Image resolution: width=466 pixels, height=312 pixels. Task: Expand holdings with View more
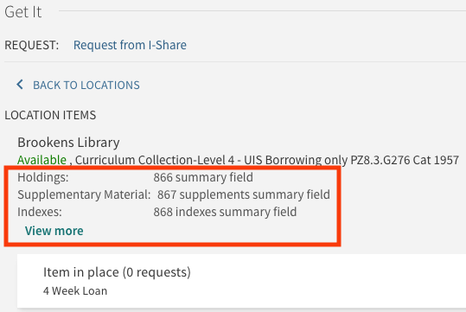coord(54,231)
